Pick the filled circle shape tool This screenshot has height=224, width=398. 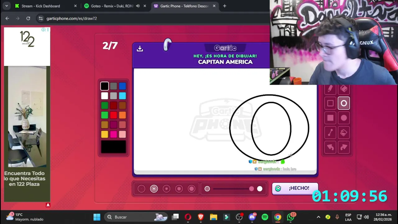[344, 118]
